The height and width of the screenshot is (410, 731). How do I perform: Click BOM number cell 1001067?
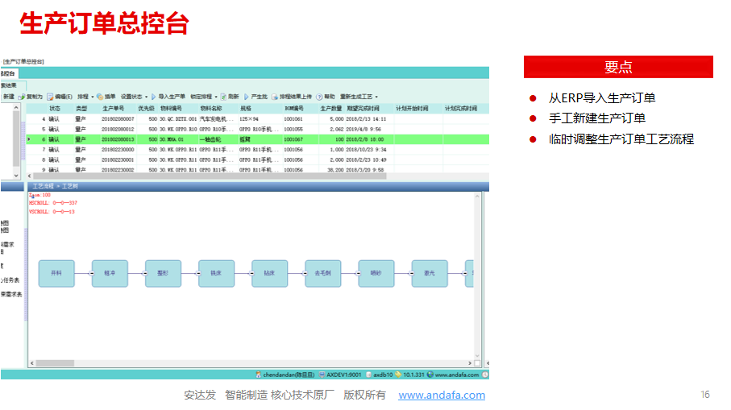pos(293,139)
